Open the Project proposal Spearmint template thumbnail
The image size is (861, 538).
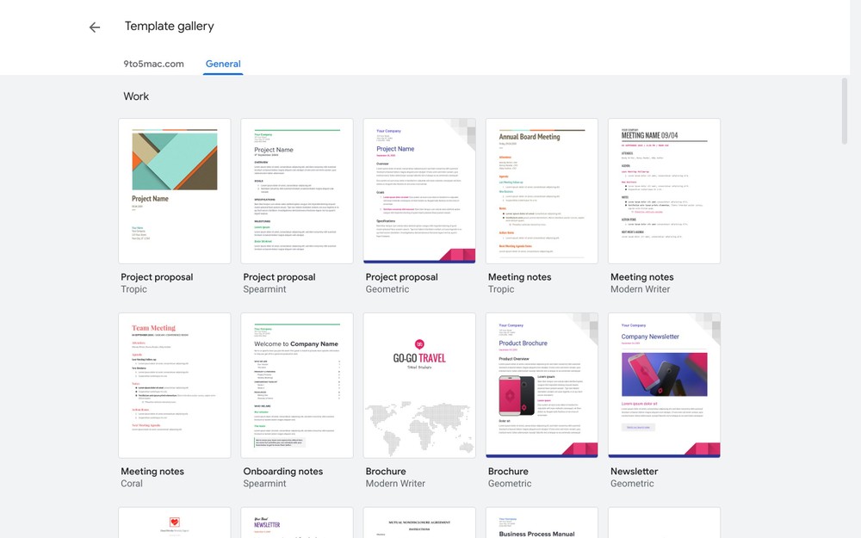297,191
